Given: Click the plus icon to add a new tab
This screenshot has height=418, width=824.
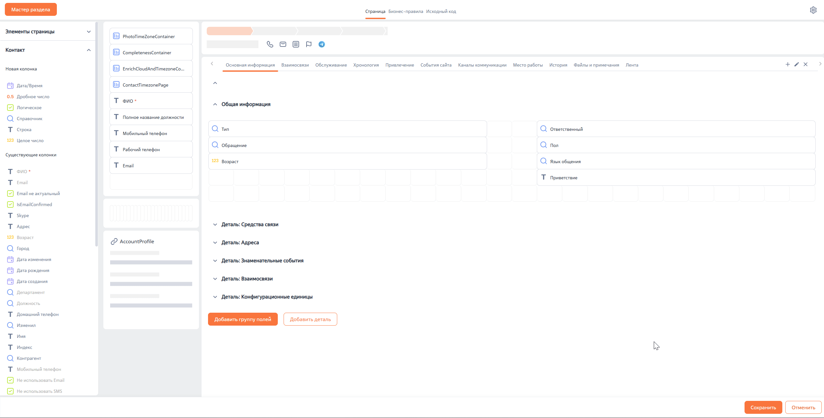Looking at the screenshot, I should coord(787,64).
